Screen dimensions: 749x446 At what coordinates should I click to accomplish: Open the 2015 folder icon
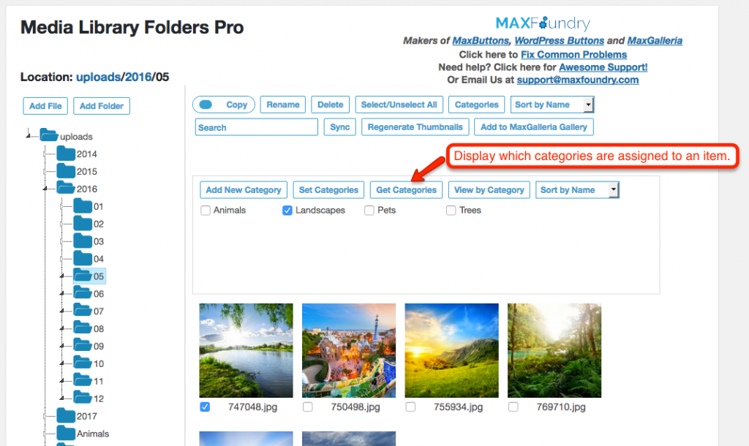65,171
